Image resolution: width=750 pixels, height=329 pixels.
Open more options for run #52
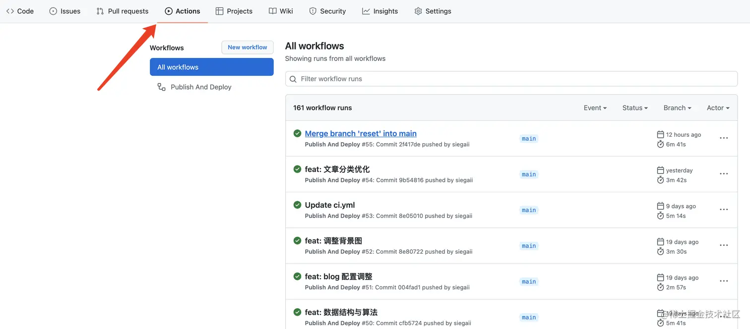pyautogui.click(x=724, y=245)
